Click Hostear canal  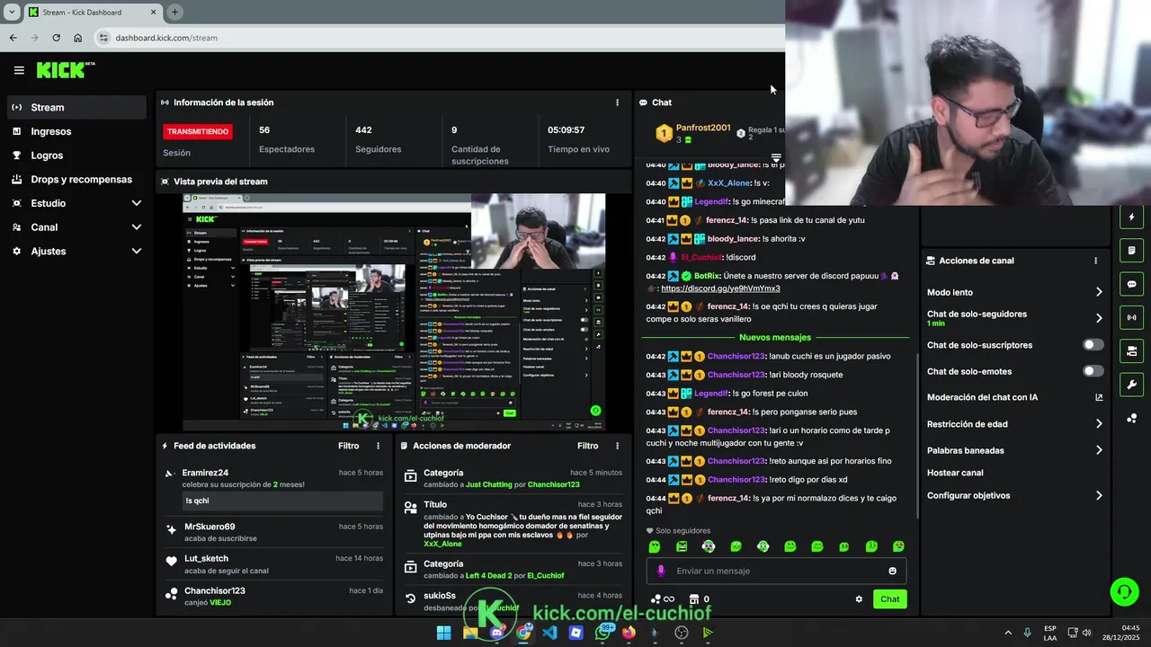point(955,473)
